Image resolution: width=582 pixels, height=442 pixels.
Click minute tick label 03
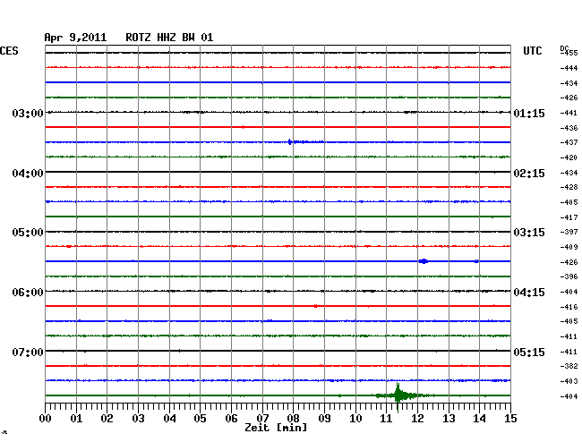(x=138, y=418)
